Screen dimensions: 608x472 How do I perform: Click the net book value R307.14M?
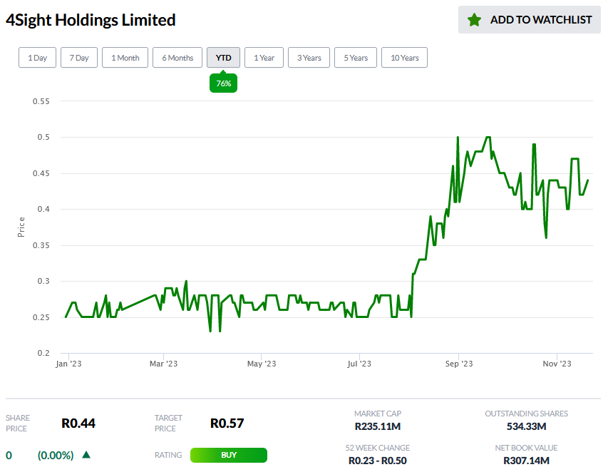coord(526,461)
